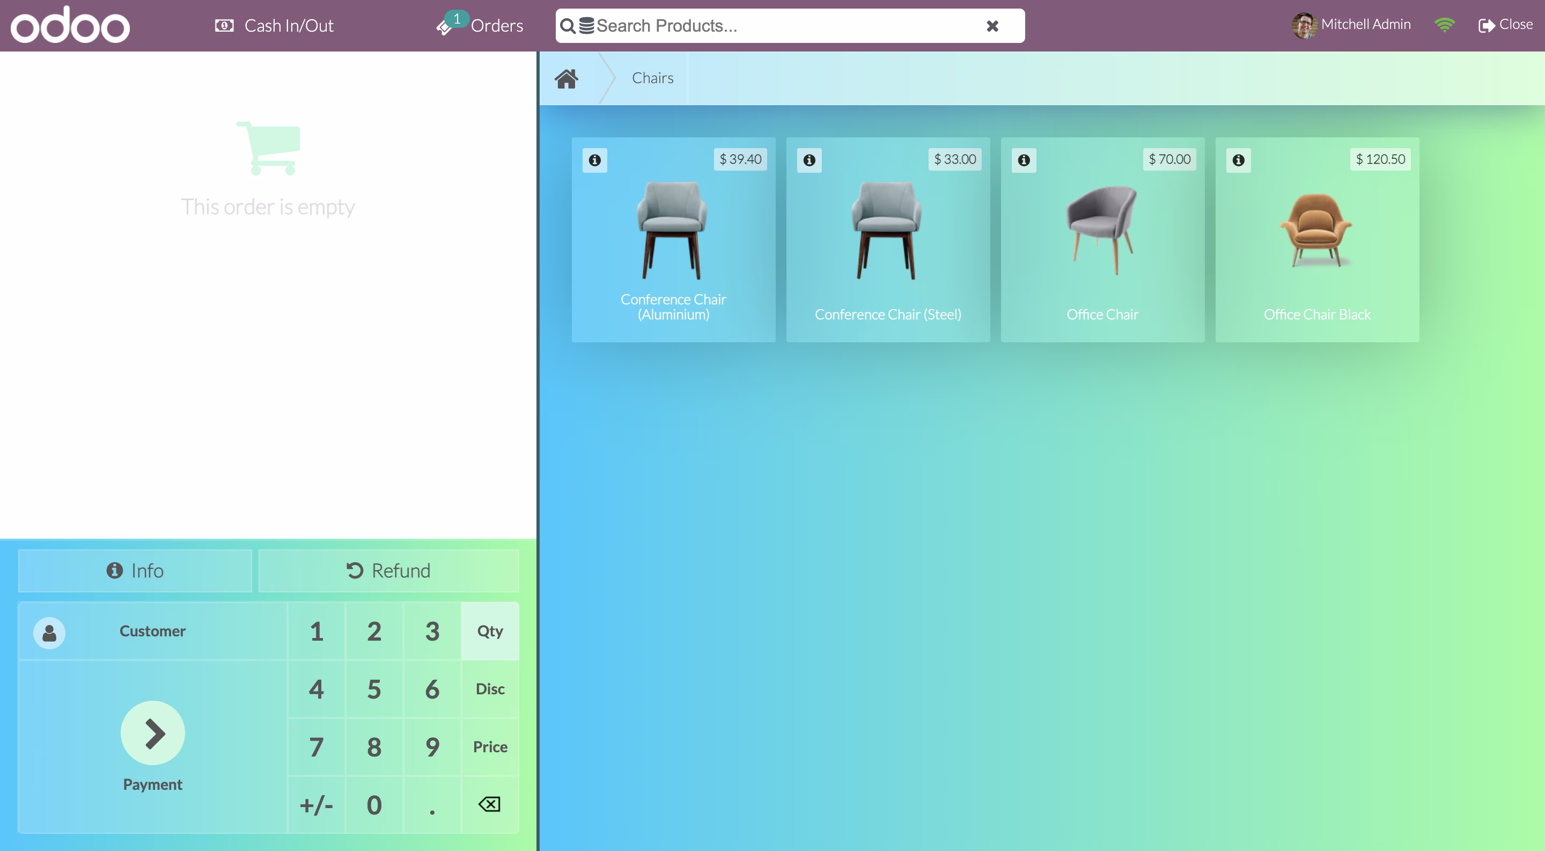Select the Chairs breadcrumb
This screenshot has width=1545, height=851.
[652, 78]
